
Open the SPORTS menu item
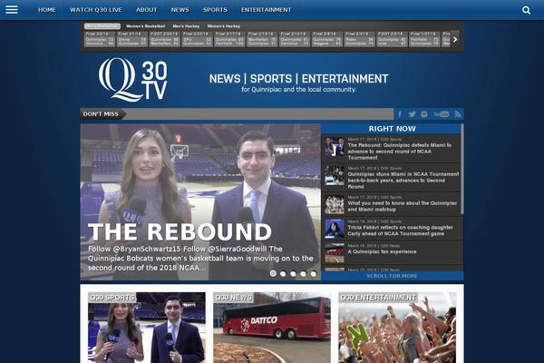click(215, 10)
